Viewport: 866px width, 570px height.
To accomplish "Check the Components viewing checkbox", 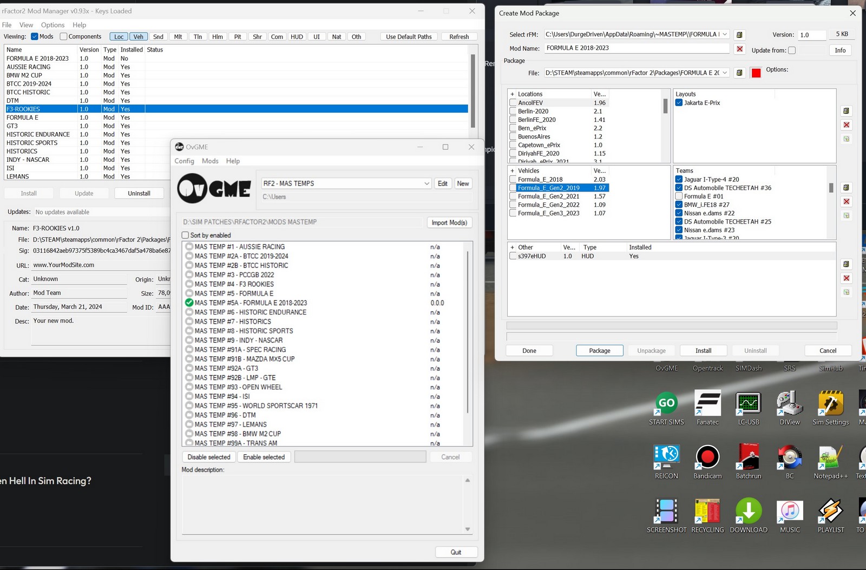I will (63, 37).
